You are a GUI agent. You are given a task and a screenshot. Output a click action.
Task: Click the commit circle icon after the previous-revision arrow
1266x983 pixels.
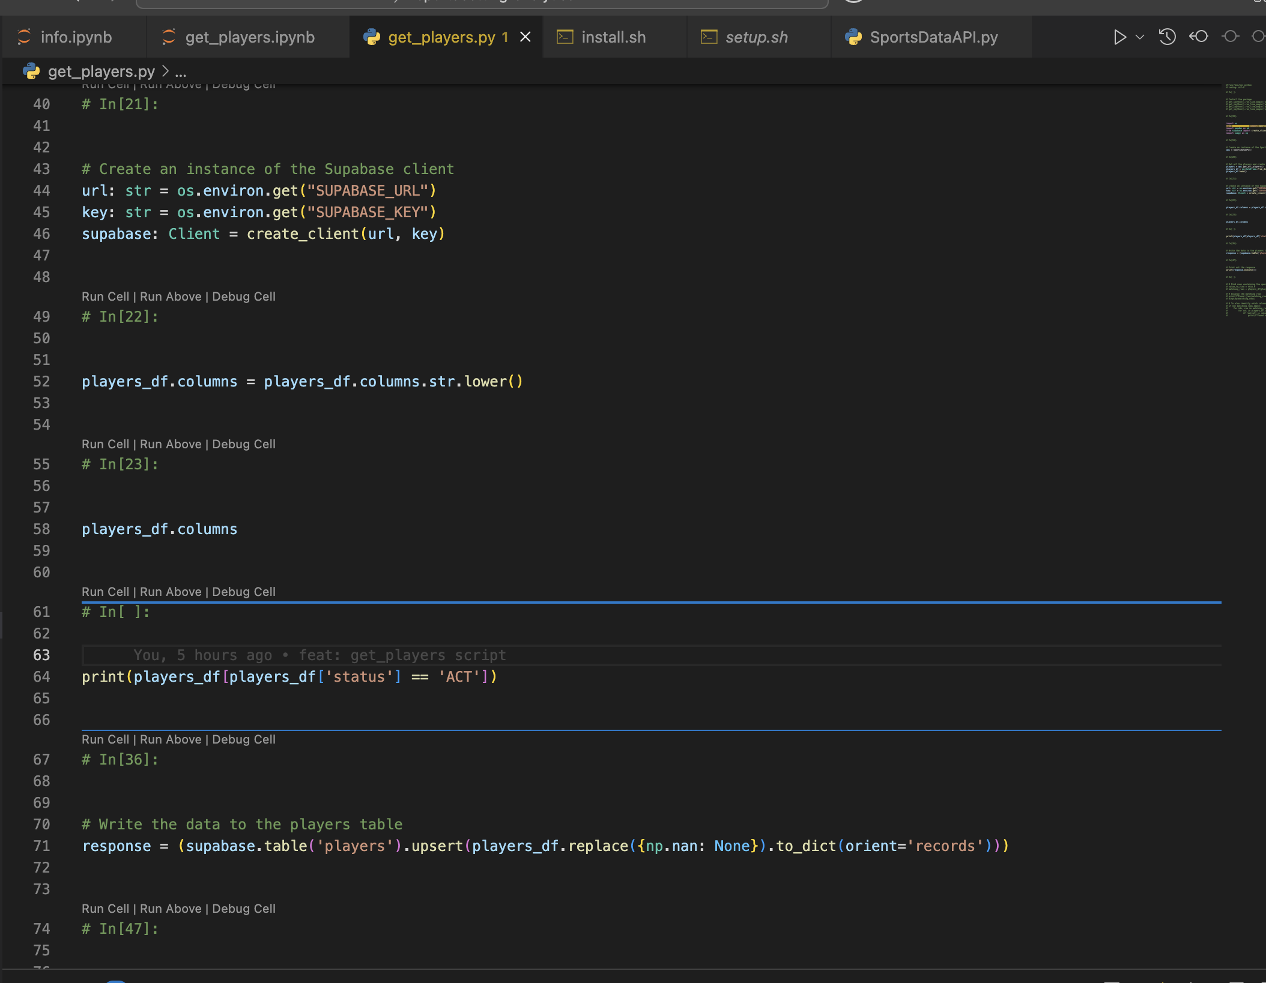click(1230, 37)
